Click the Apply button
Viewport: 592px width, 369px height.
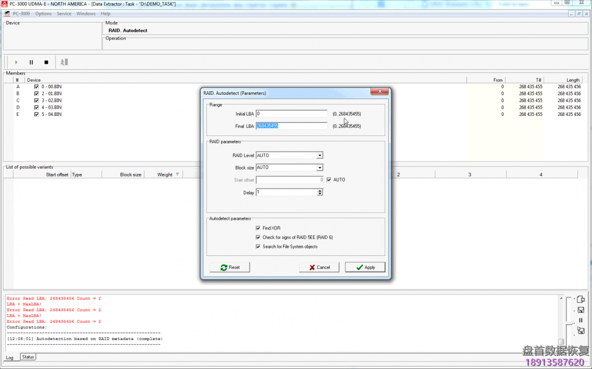(x=365, y=267)
